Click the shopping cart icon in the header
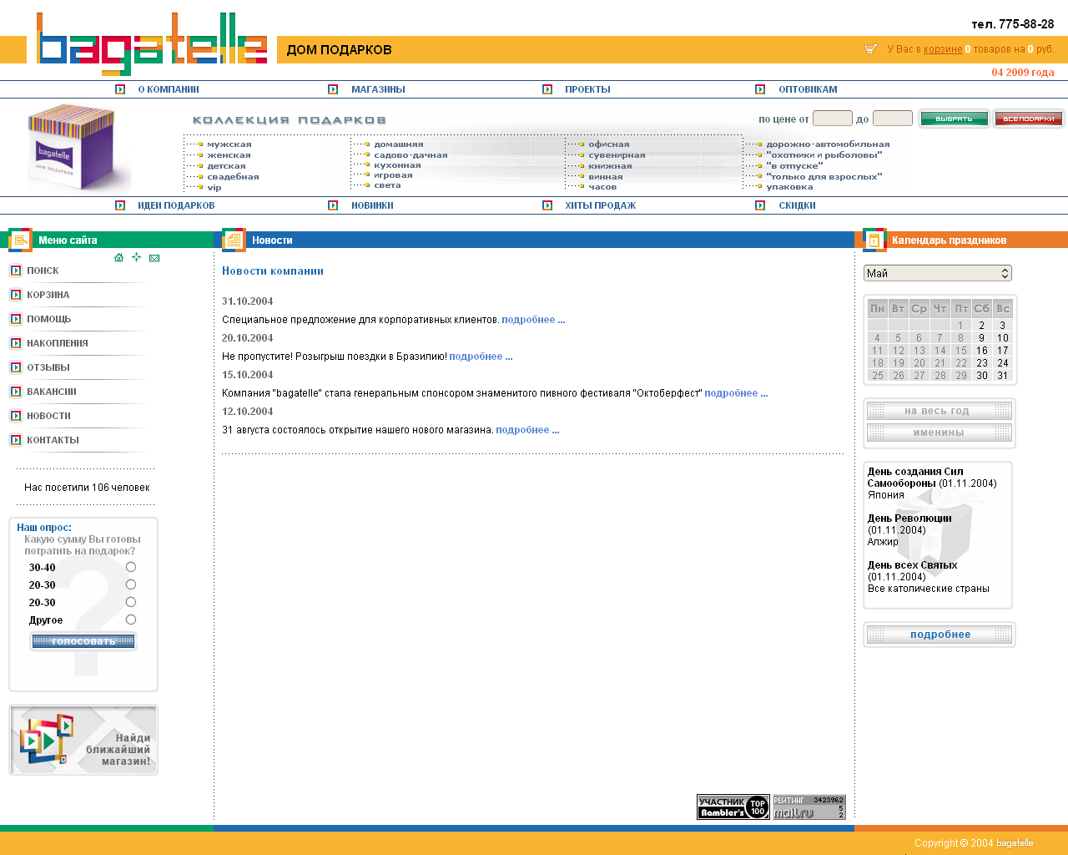The height and width of the screenshot is (855, 1068). click(871, 49)
